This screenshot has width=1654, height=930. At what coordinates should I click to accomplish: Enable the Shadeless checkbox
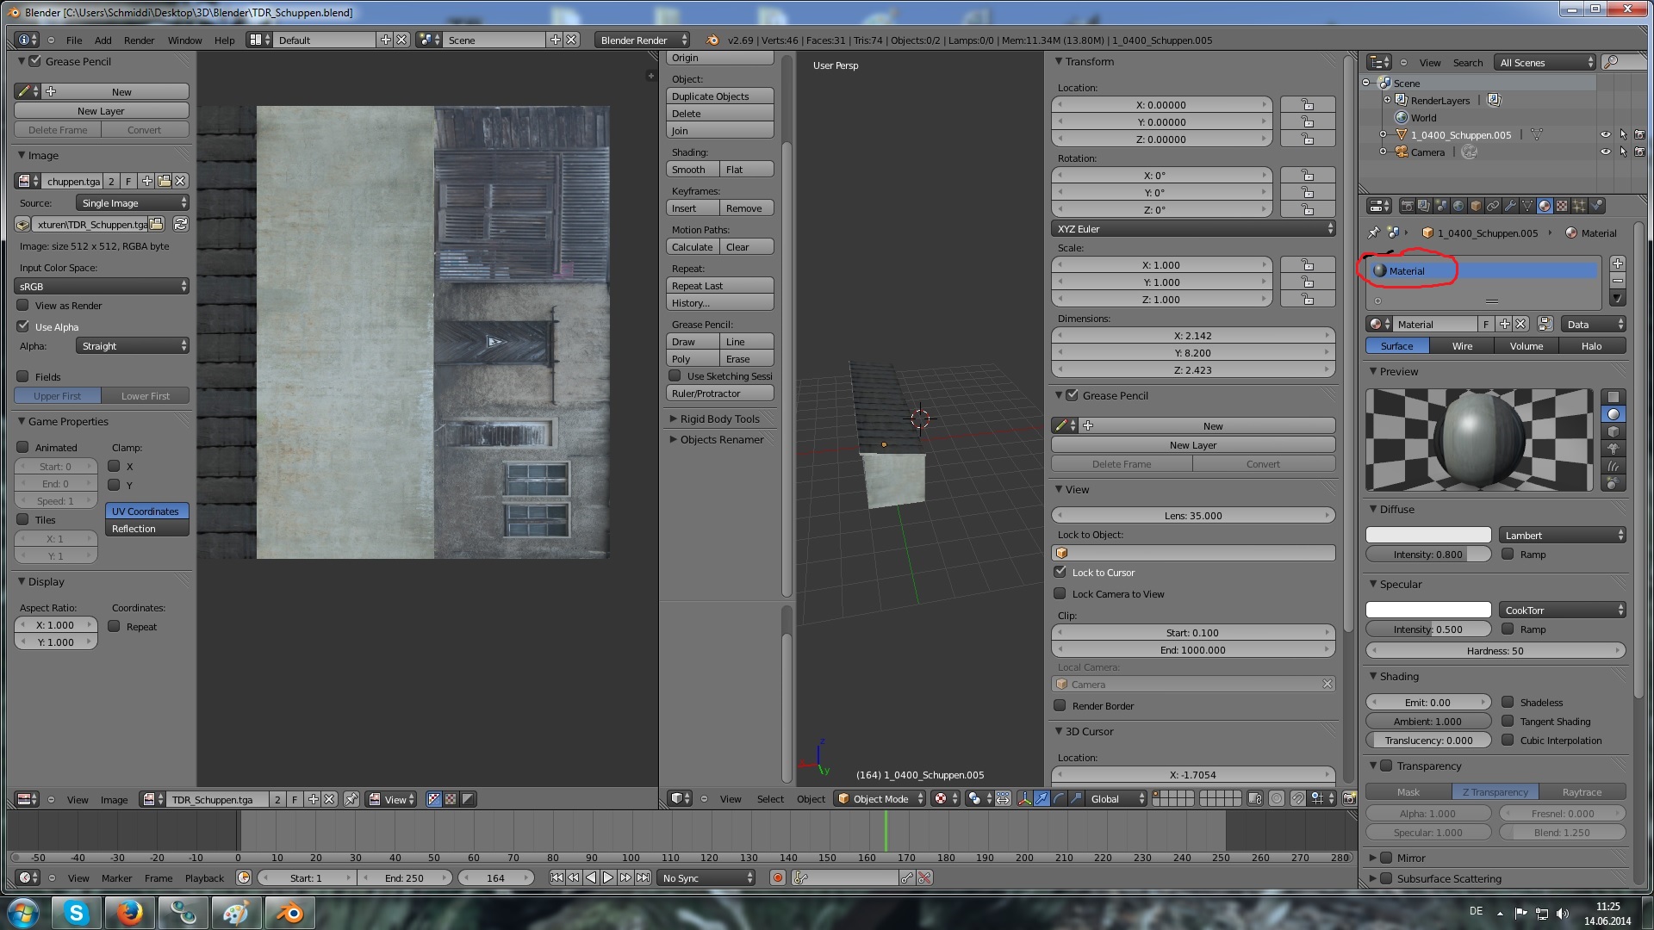(x=1508, y=702)
